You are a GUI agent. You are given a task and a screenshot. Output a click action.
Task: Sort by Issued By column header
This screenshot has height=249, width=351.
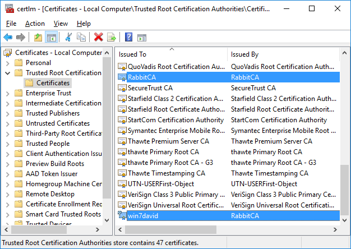283,54
